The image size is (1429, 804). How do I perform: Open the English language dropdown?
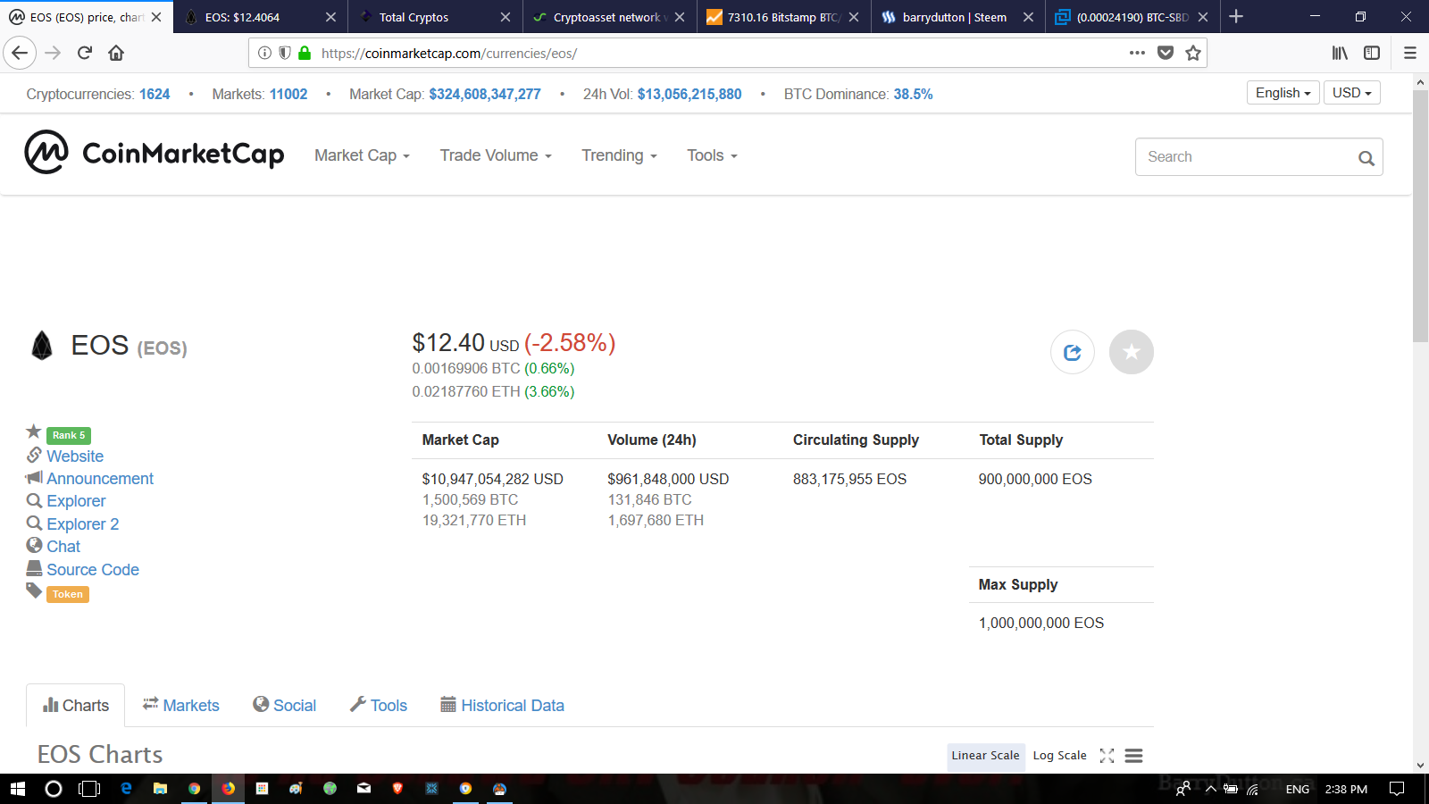click(1283, 93)
